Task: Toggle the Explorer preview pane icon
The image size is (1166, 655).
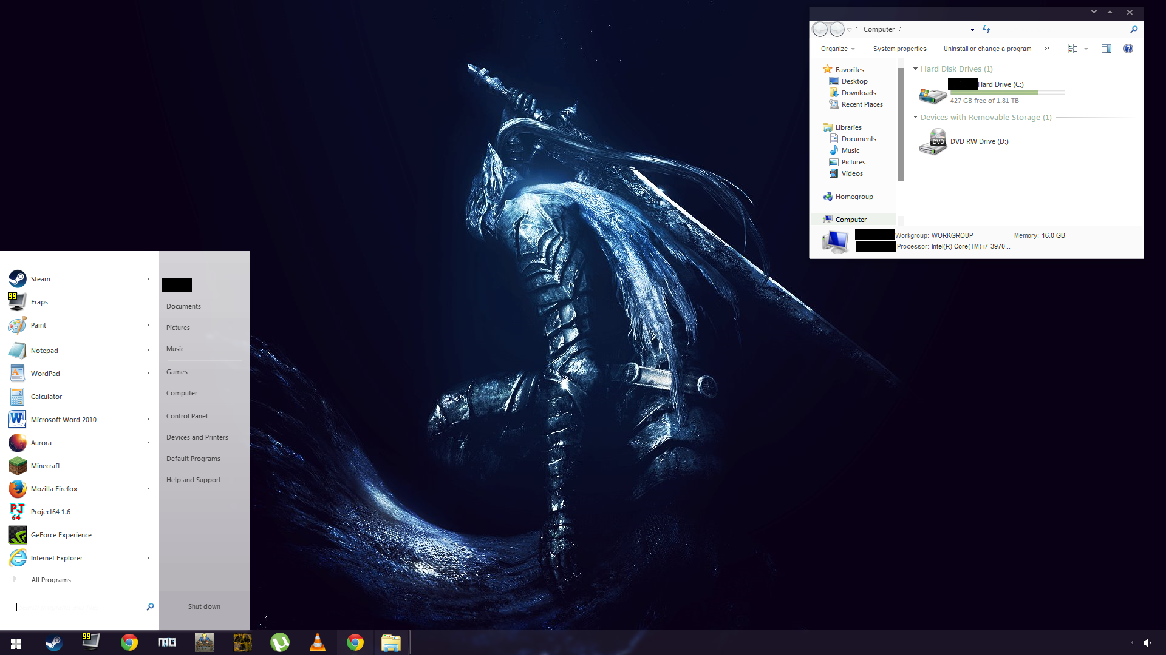Action: [x=1106, y=49]
